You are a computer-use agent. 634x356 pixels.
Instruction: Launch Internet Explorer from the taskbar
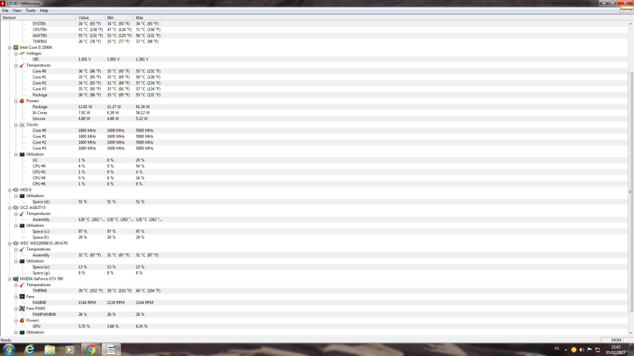point(30,350)
